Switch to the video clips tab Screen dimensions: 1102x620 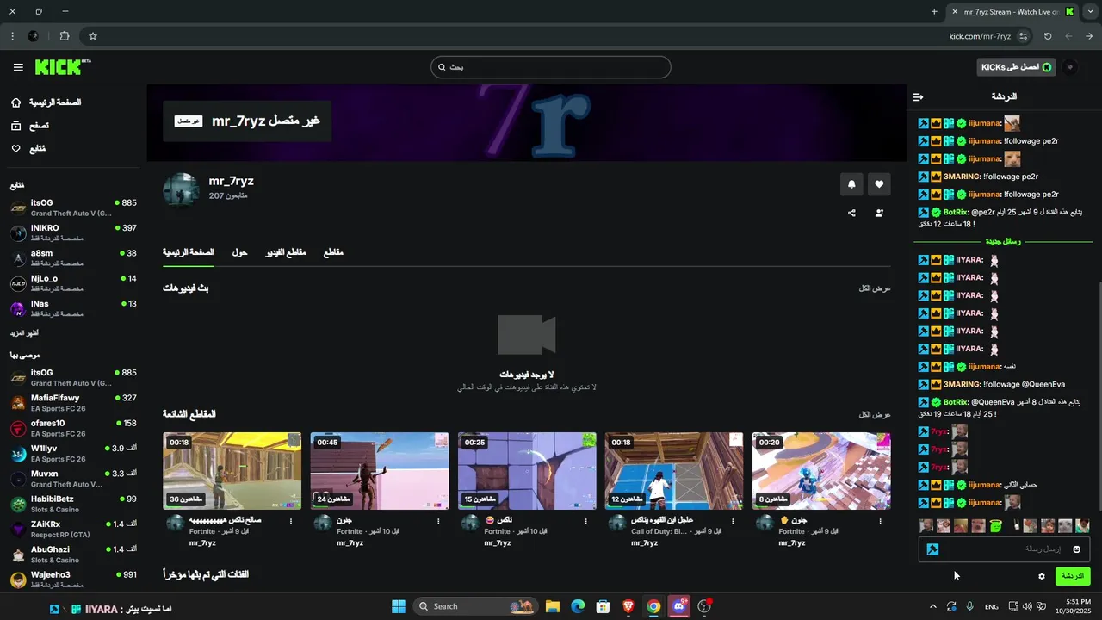[286, 252]
